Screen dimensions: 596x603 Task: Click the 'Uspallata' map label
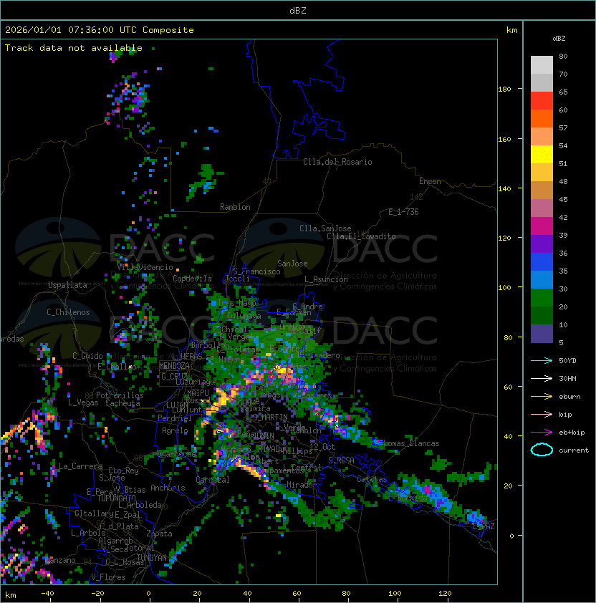pyautogui.click(x=67, y=285)
